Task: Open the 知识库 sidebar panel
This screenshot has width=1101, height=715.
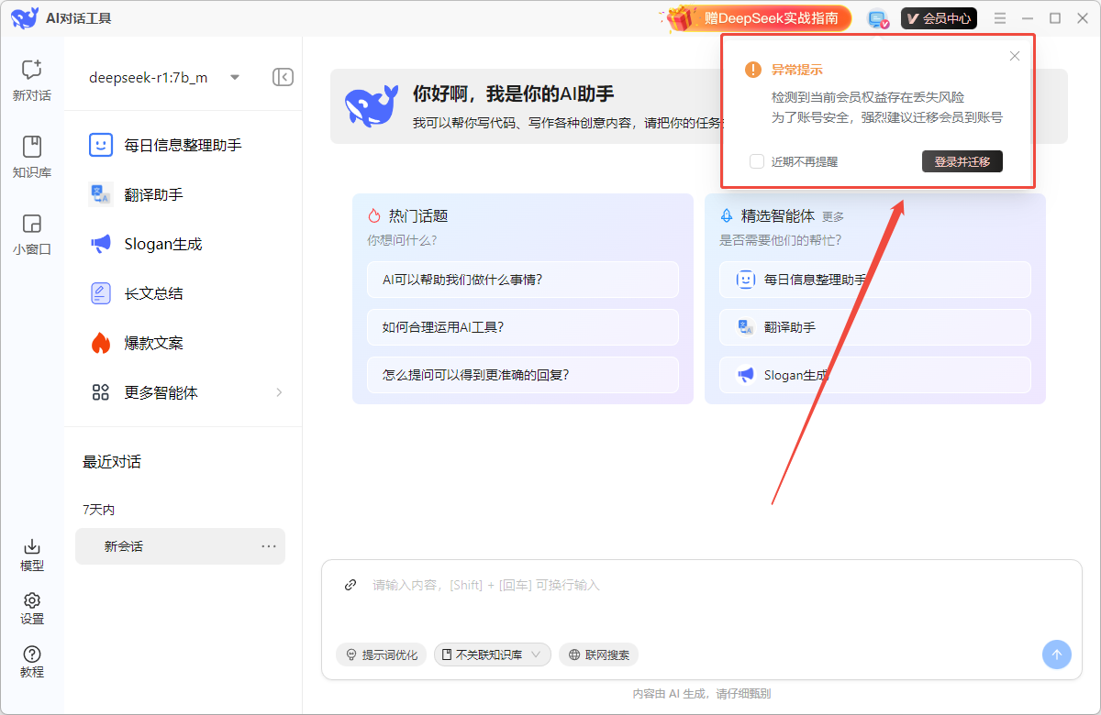Action: pyautogui.click(x=31, y=158)
